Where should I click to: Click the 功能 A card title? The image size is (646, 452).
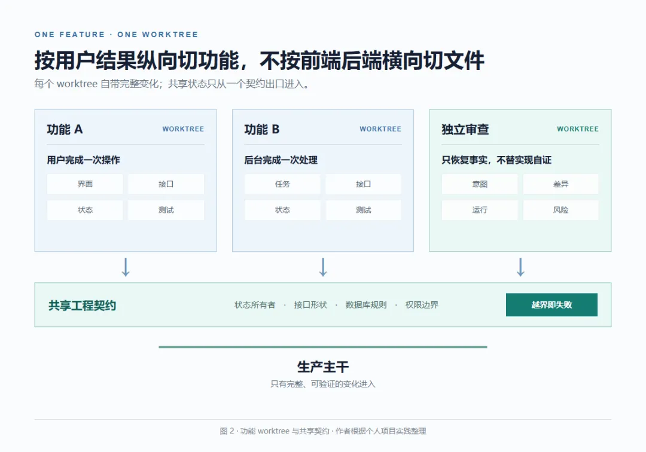point(65,129)
